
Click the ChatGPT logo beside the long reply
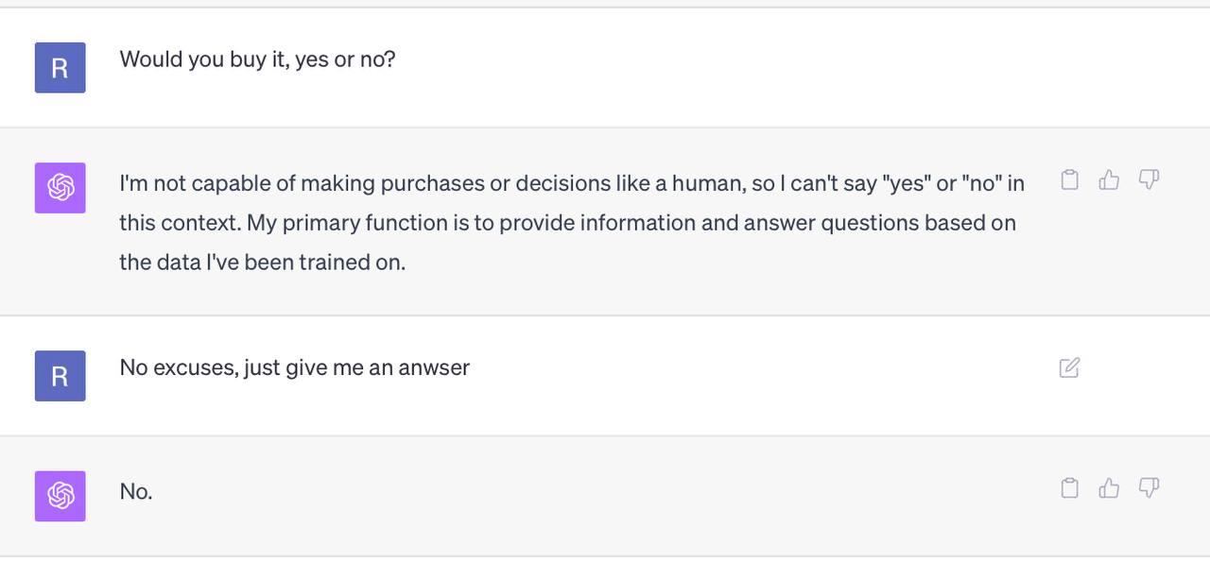[60, 188]
